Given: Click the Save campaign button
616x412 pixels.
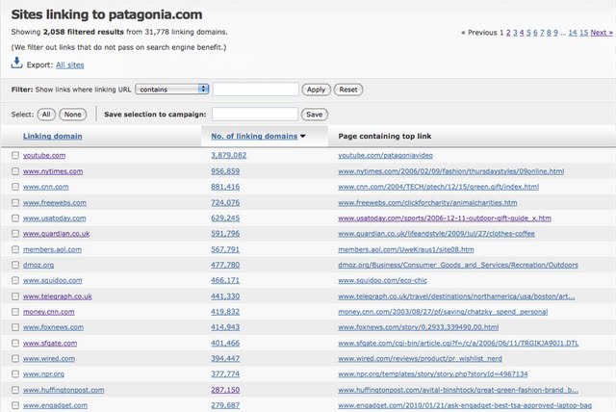Looking at the screenshot, I should (x=315, y=115).
